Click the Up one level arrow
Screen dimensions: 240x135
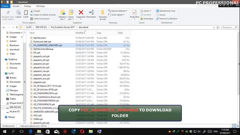[17, 27]
